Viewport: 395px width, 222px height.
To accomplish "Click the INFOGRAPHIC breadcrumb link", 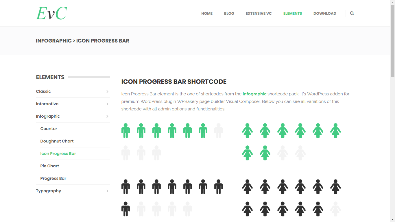I will pos(54,40).
